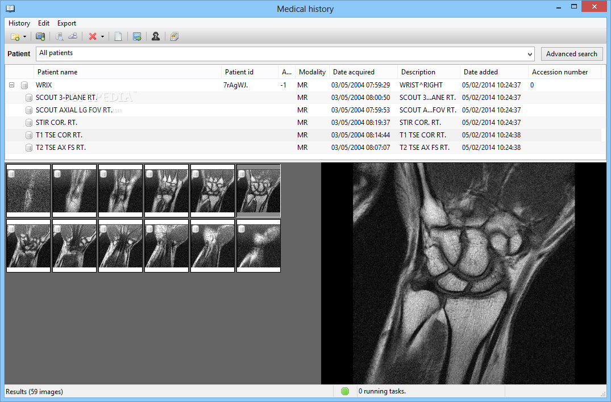Click the series icon beside STIR COR. RT.

[x=28, y=123]
